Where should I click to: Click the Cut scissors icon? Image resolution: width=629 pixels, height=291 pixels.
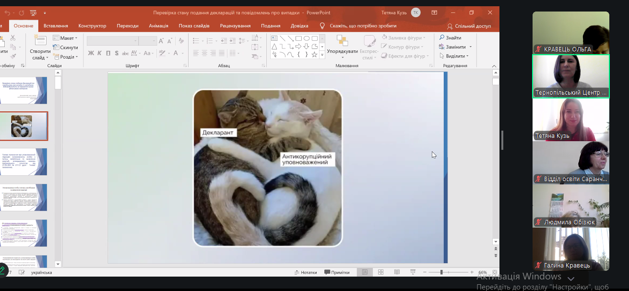[13, 38]
